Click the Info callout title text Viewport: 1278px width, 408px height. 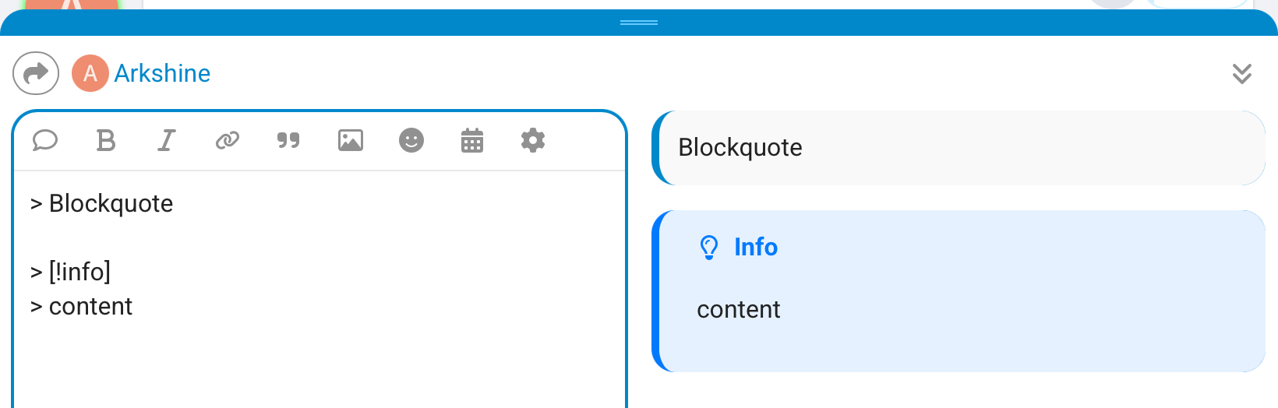coord(756,248)
